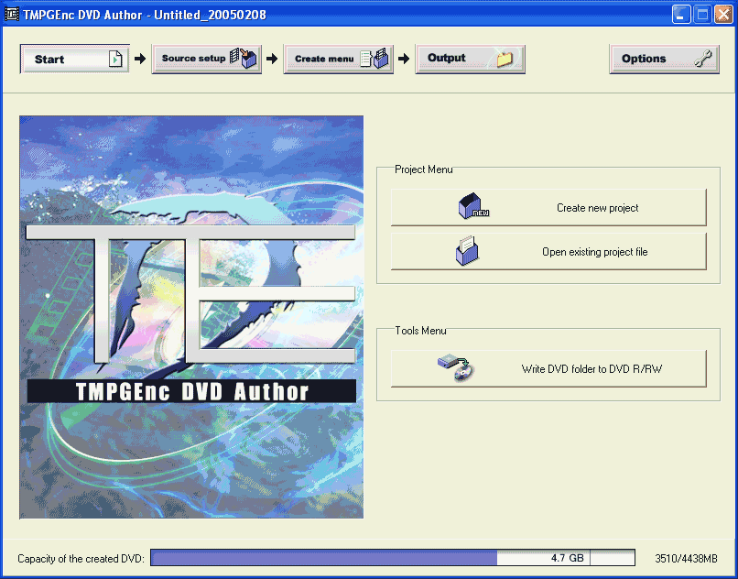
Task: Click the TMPGEnc DVD Author splash image
Action: pyautogui.click(x=191, y=317)
